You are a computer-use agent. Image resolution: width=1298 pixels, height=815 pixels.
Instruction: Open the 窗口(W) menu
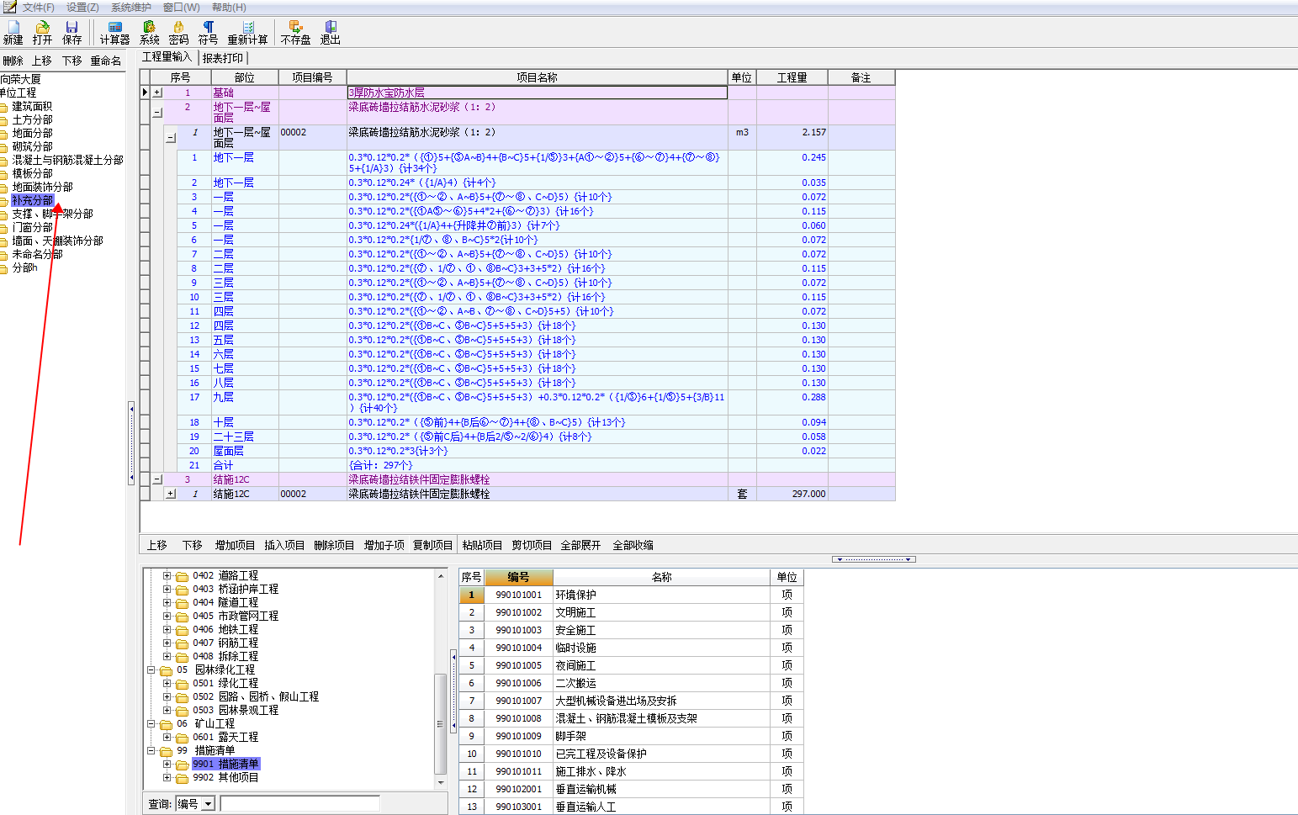click(x=182, y=8)
